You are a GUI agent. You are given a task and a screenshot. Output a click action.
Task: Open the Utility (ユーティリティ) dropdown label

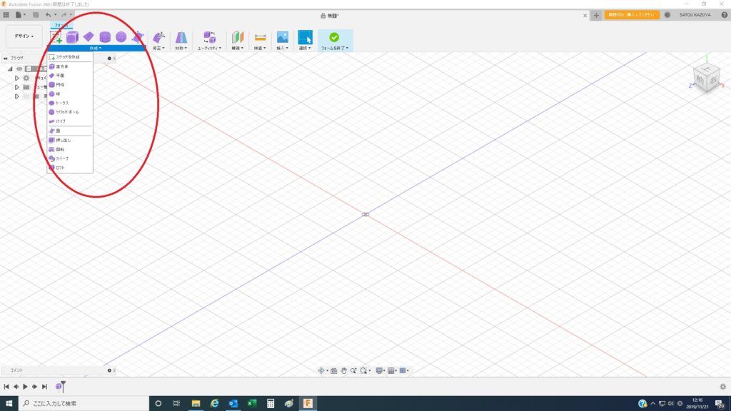pos(209,48)
